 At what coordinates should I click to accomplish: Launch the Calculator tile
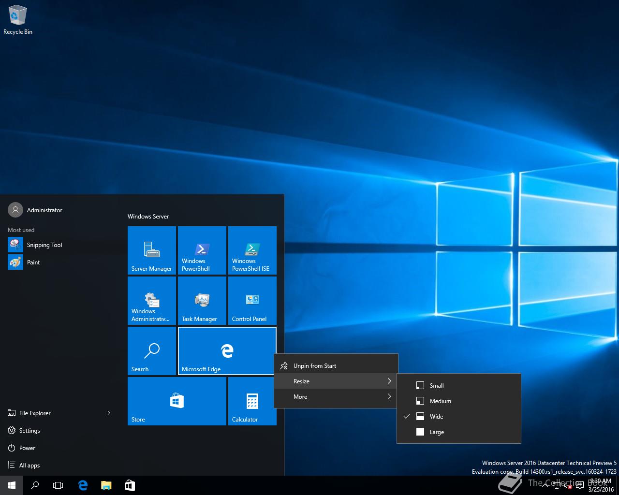pyautogui.click(x=252, y=401)
